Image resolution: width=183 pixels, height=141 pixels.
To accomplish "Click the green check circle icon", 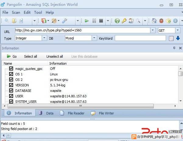I will click(x=117, y=21).
